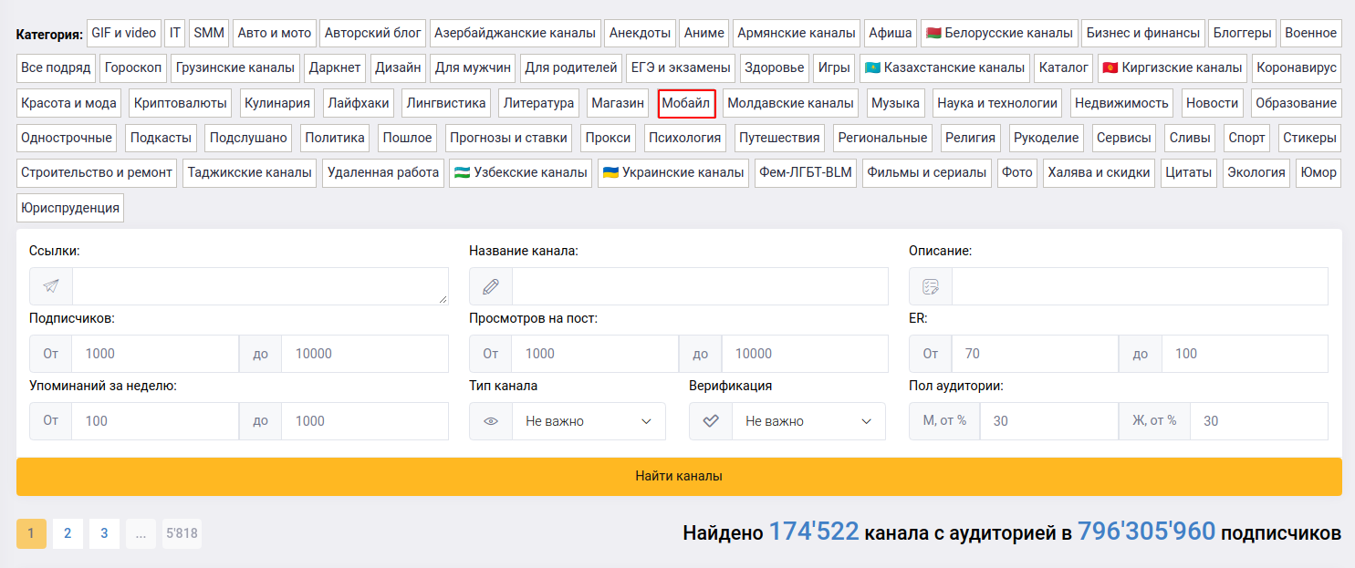
Task: Select the Криптовалюты category
Action: (x=181, y=103)
